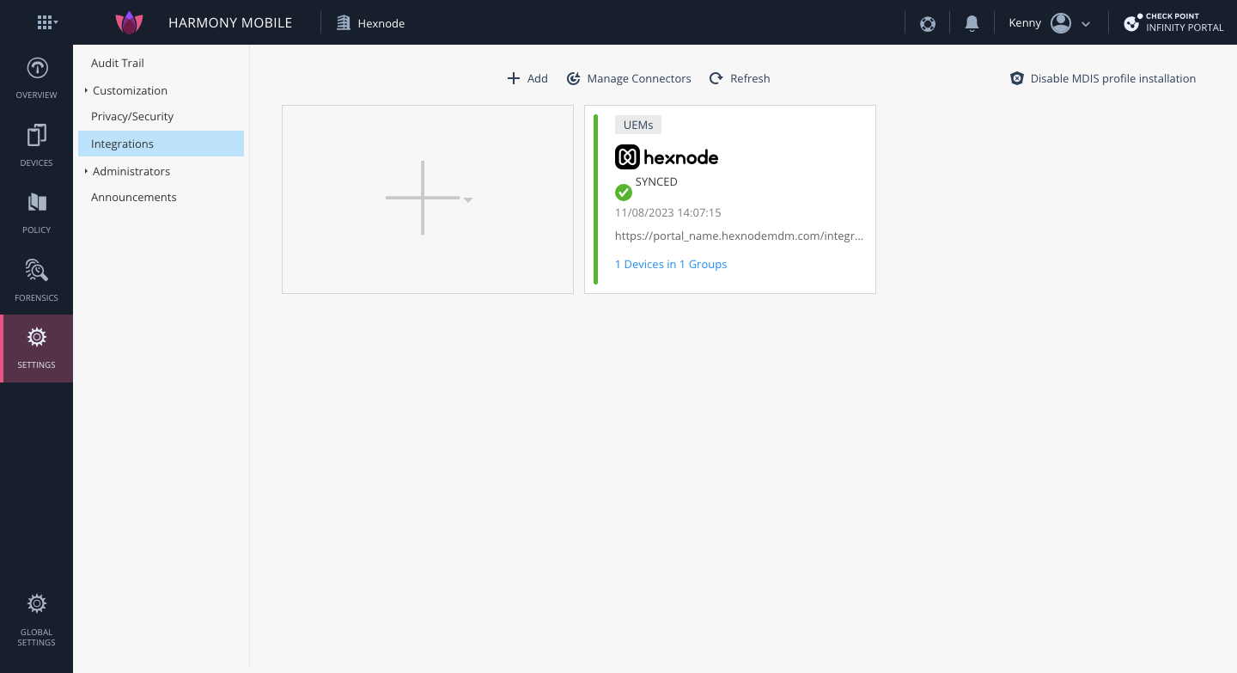Click the Refresh arrow icon

tap(716, 78)
